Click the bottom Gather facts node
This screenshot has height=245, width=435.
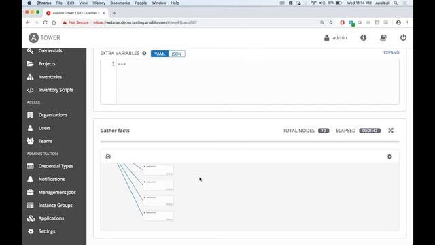tap(158, 216)
